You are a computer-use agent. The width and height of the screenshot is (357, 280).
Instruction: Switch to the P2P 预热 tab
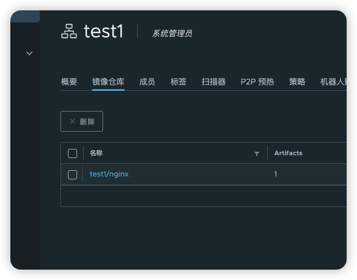pos(257,82)
